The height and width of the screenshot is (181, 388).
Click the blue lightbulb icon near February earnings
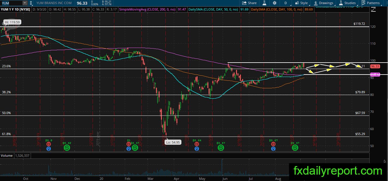point(129,149)
